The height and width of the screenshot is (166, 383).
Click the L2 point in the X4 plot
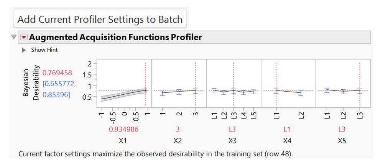(x=301, y=93)
